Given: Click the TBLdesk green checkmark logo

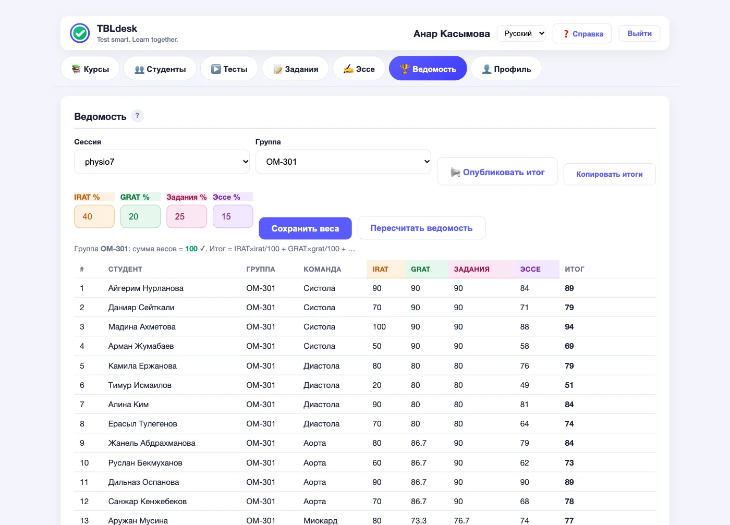Looking at the screenshot, I should (x=80, y=33).
